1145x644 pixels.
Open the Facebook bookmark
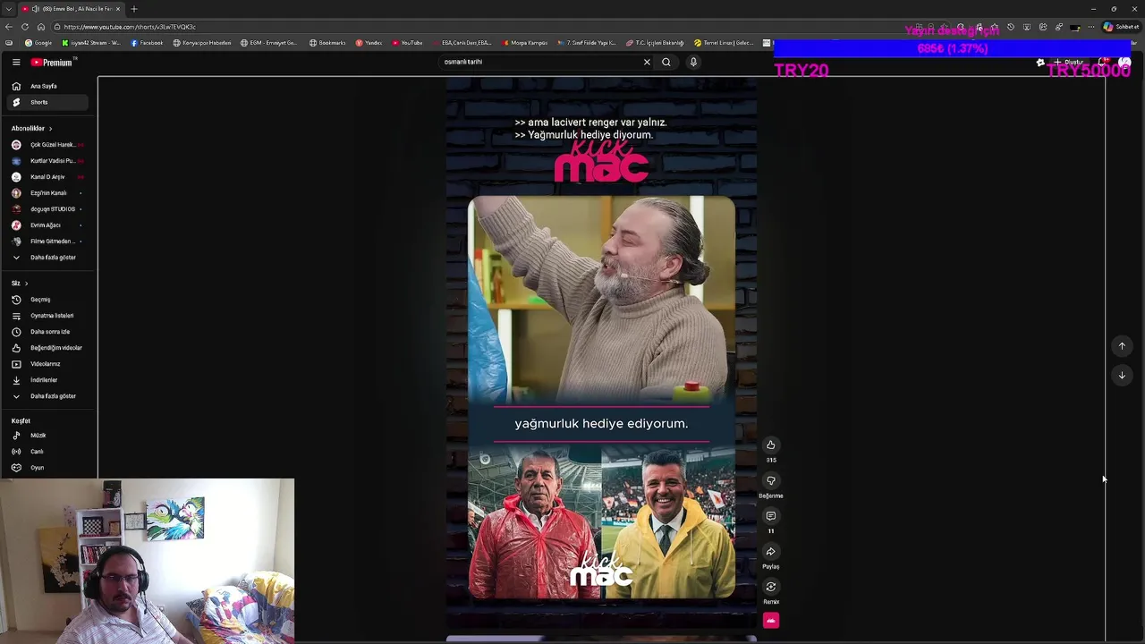coord(148,43)
